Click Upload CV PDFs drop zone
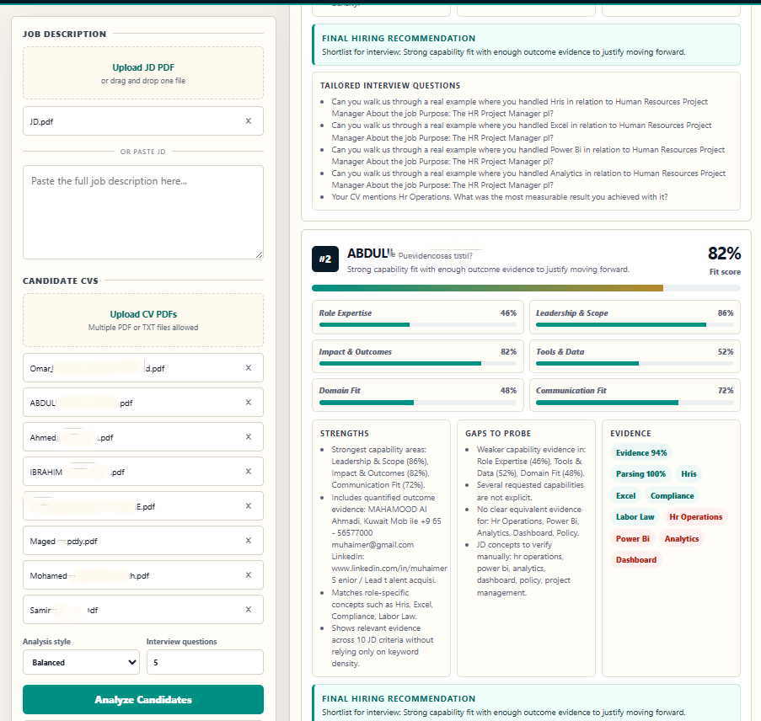The height and width of the screenshot is (721, 761). click(143, 320)
